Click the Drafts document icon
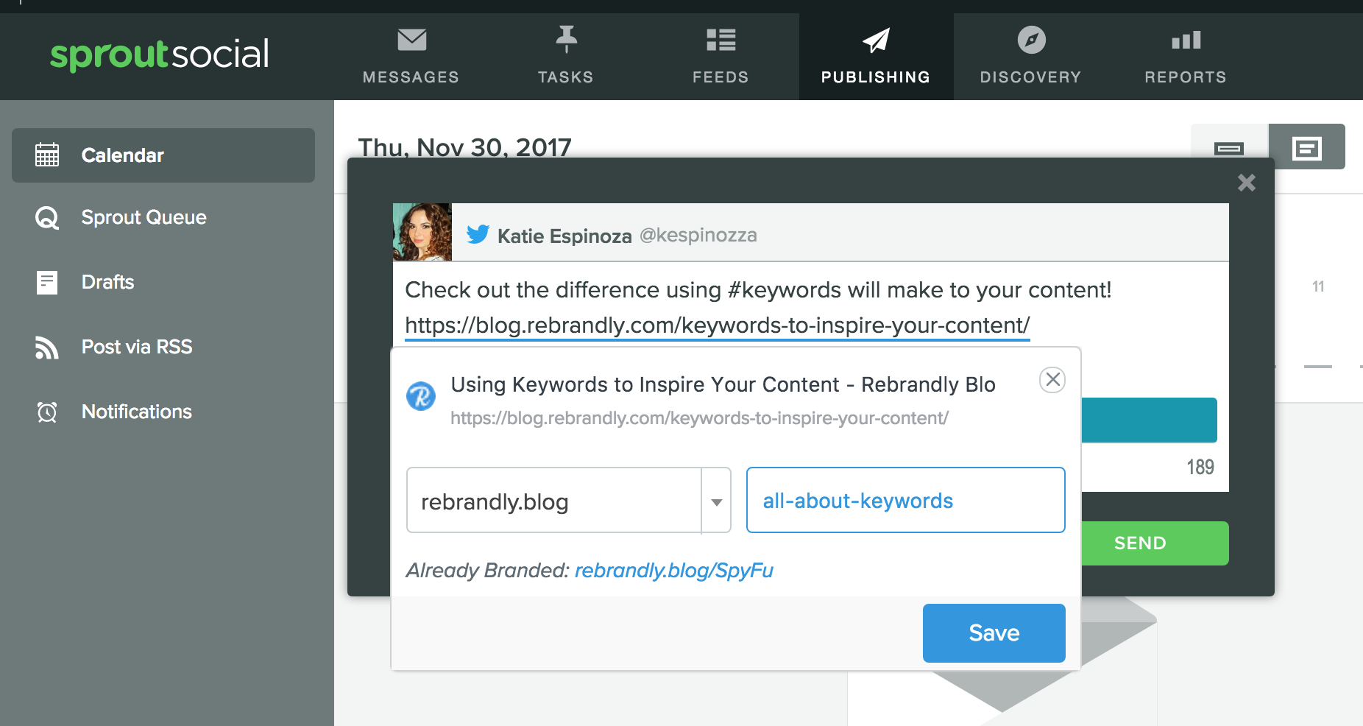Image resolution: width=1363 pixels, height=726 pixels. click(x=47, y=282)
